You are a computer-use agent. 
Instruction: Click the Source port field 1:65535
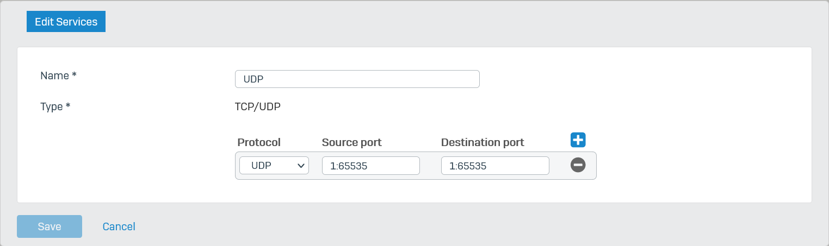point(370,166)
